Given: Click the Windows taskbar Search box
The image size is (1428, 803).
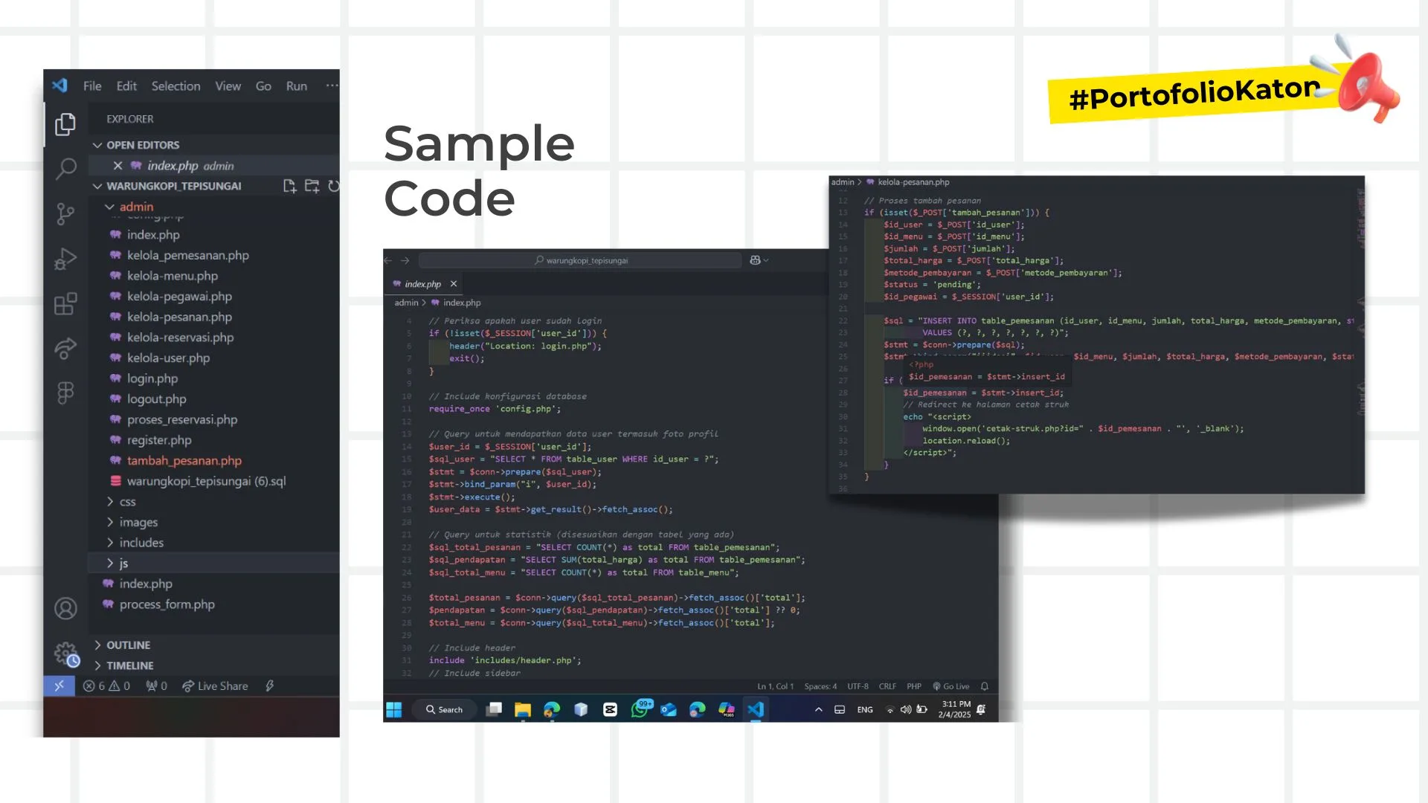Looking at the screenshot, I should point(444,710).
